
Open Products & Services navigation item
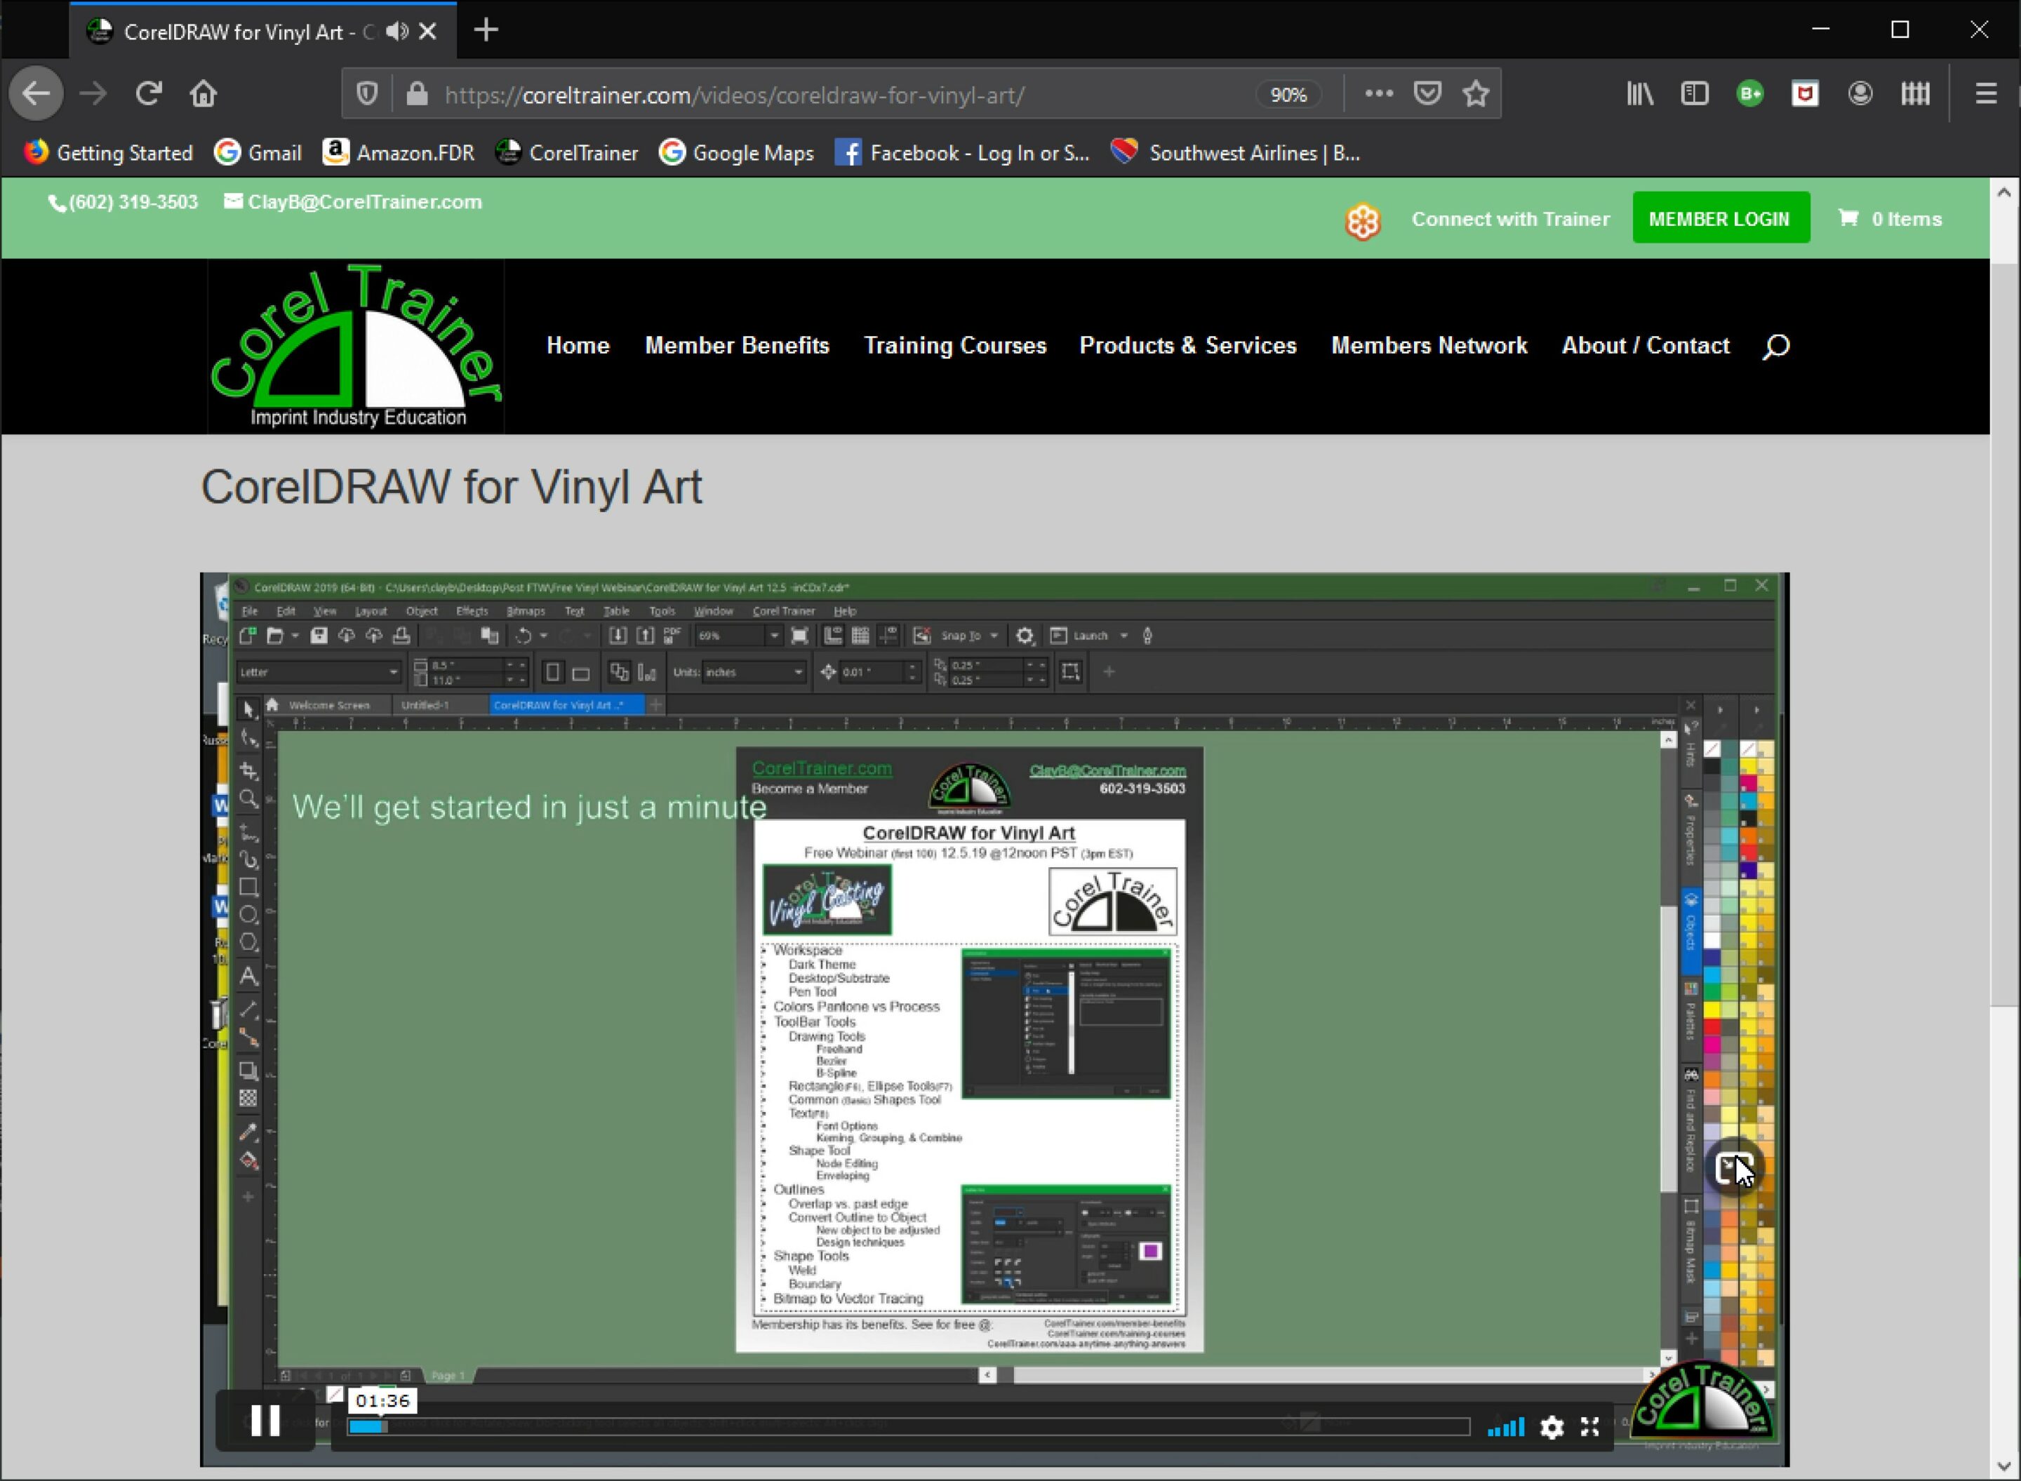tap(1188, 346)
